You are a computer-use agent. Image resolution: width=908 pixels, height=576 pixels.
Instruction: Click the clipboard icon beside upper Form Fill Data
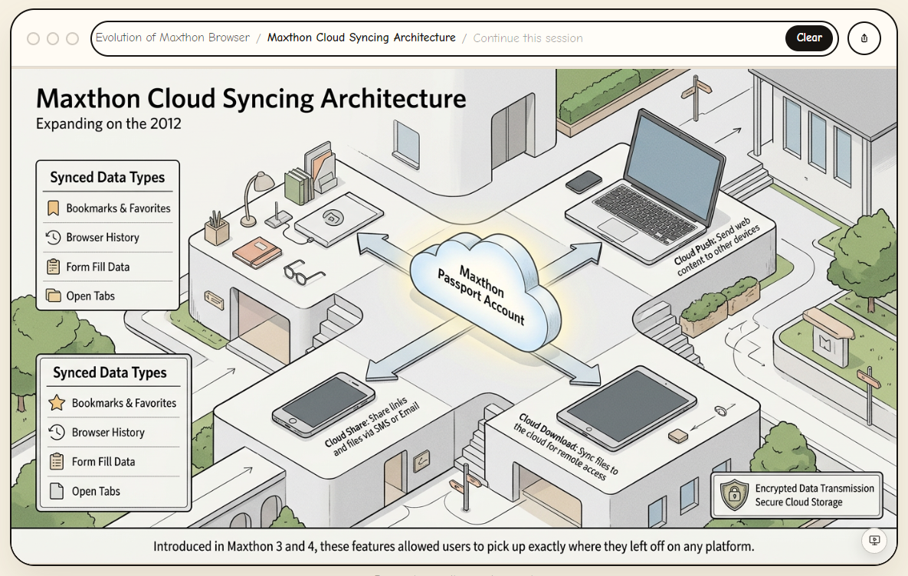pyautogui.click(x=53, y=267)
